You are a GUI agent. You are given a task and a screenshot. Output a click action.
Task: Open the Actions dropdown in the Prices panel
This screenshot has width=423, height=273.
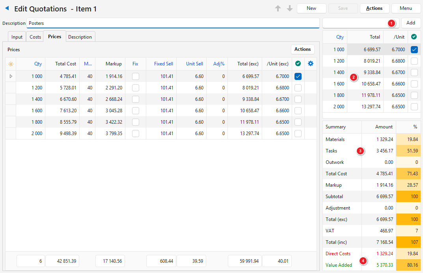click(302, 49)
